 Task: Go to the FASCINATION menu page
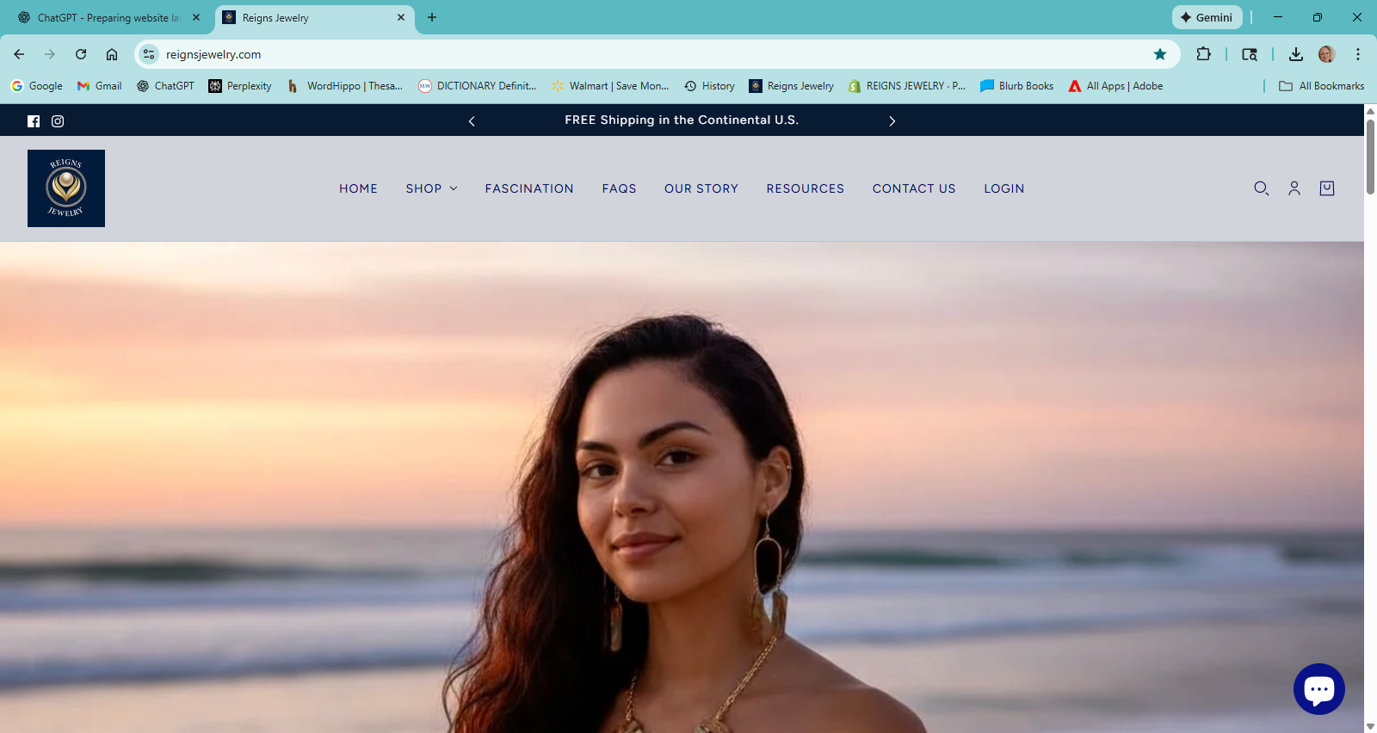pos(528,188)
